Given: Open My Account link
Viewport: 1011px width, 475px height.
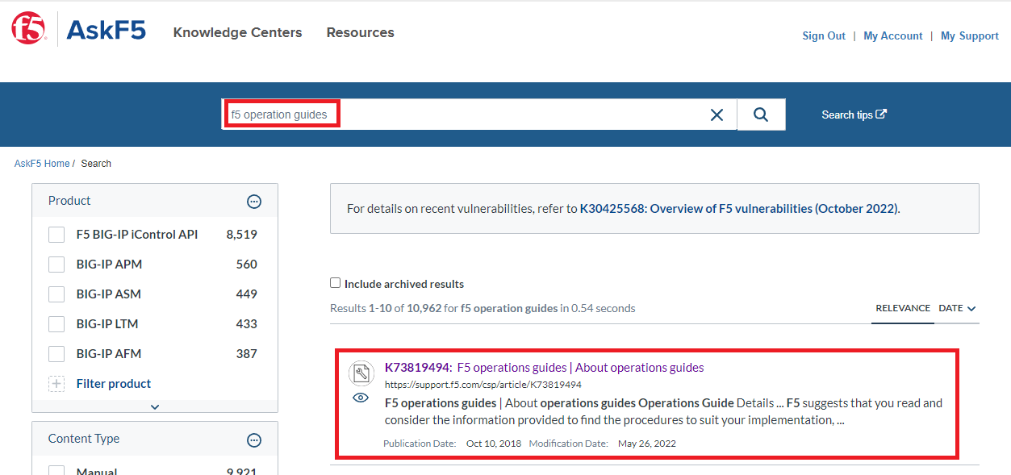Looking at the screenshot, I should (893, 35).
